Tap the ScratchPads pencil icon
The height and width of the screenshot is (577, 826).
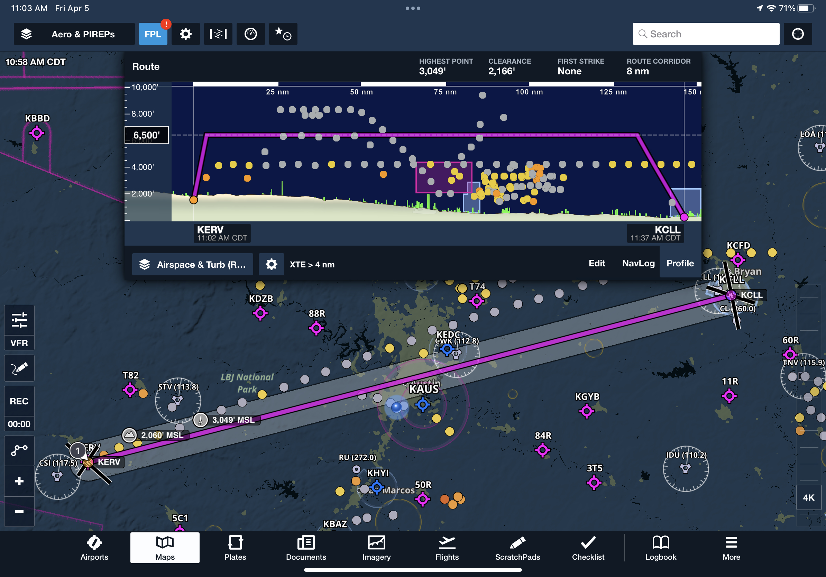tap(517, 546)
